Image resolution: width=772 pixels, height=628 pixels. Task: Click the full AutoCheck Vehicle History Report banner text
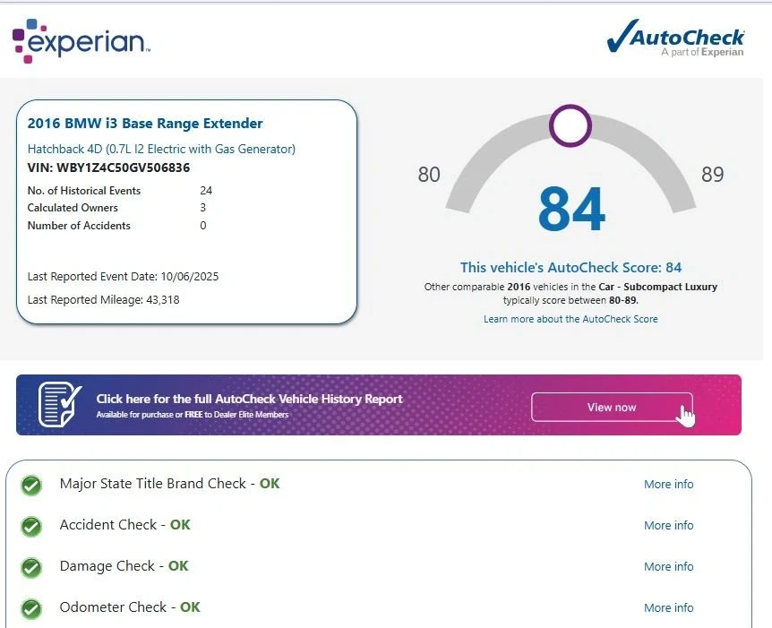coord(249,399)
